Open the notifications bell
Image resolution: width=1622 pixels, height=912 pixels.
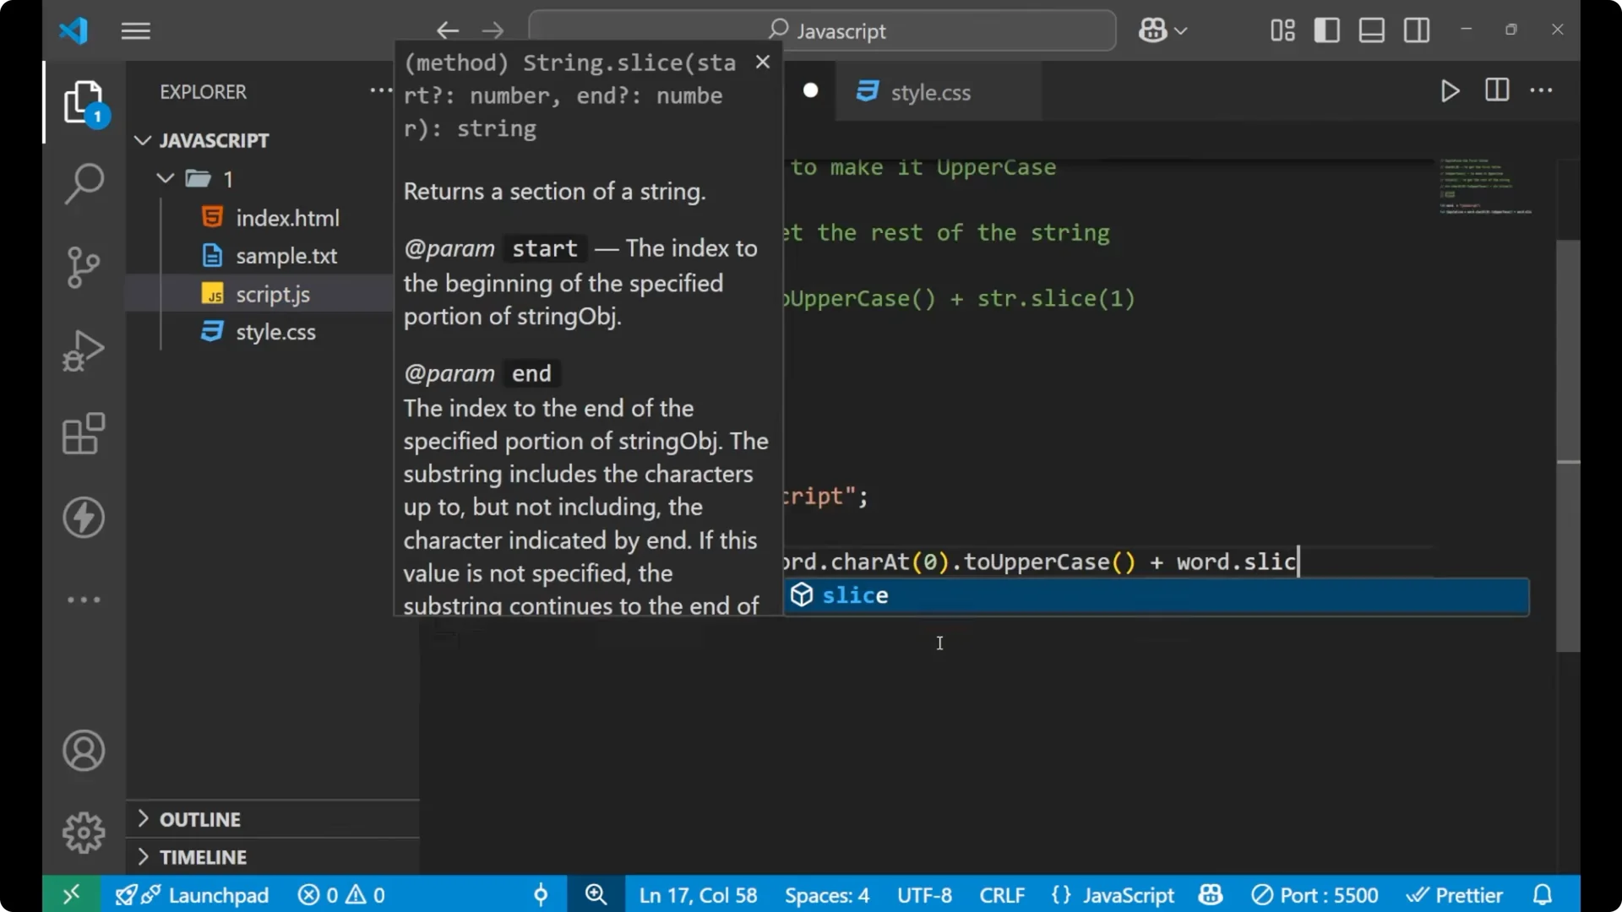tap(1543, 894)
